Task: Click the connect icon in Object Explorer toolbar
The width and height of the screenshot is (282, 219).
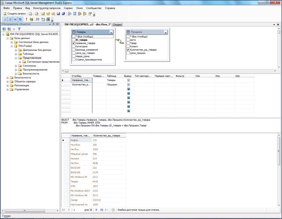Action: pyautogui.click(x=4, y=29)
